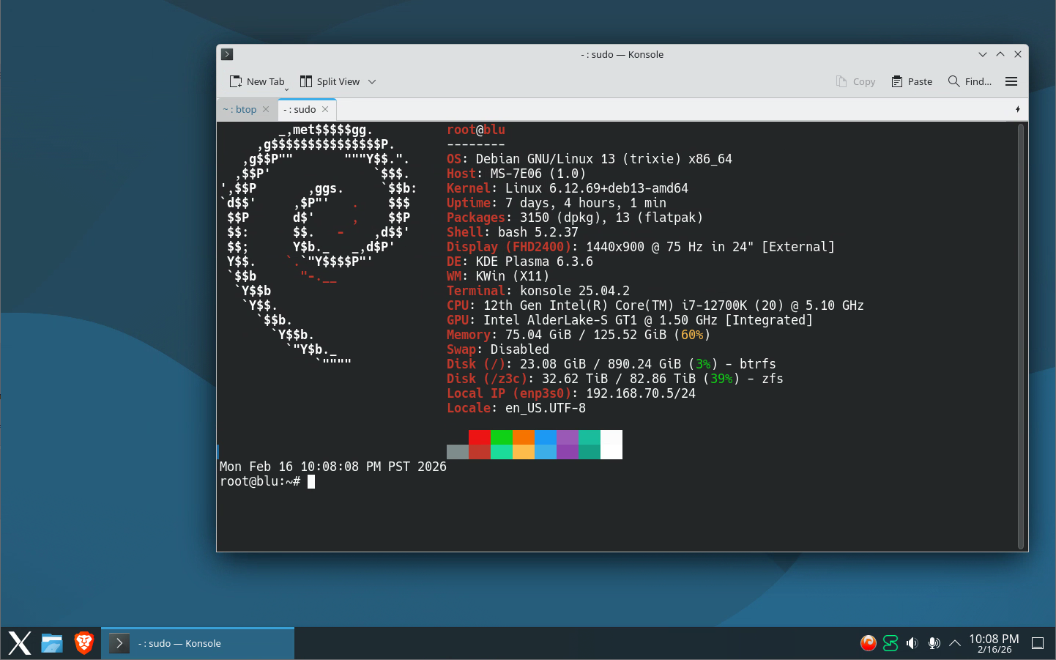Open the application launcher on the taskbar
The image size is (1056, 660).
20,643
